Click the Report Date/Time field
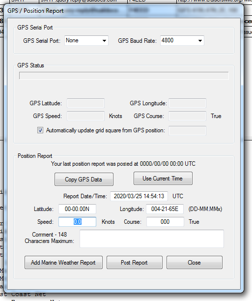 [x=139, y=196]
